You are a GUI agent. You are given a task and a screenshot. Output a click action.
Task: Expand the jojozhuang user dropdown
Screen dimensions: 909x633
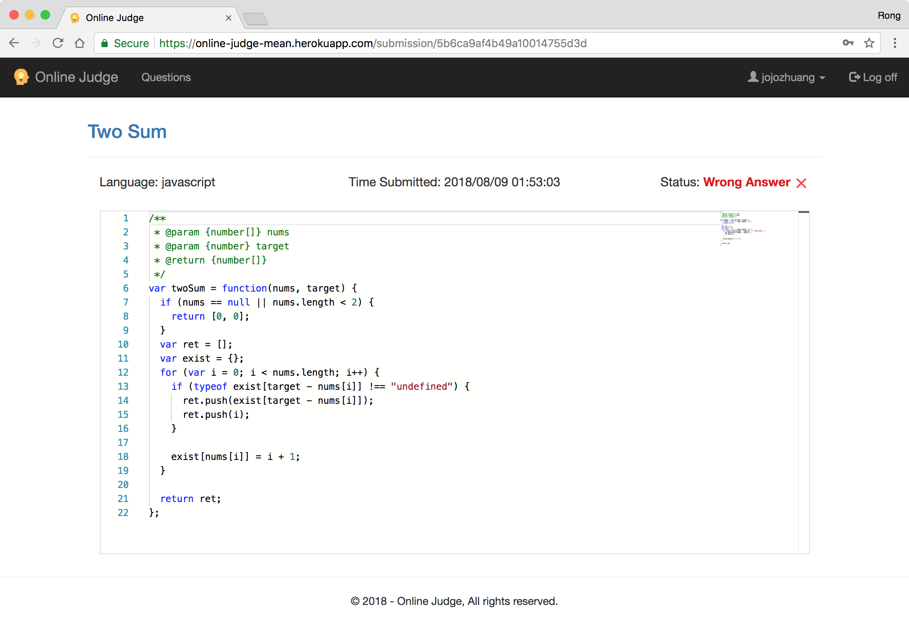[786, 77]
